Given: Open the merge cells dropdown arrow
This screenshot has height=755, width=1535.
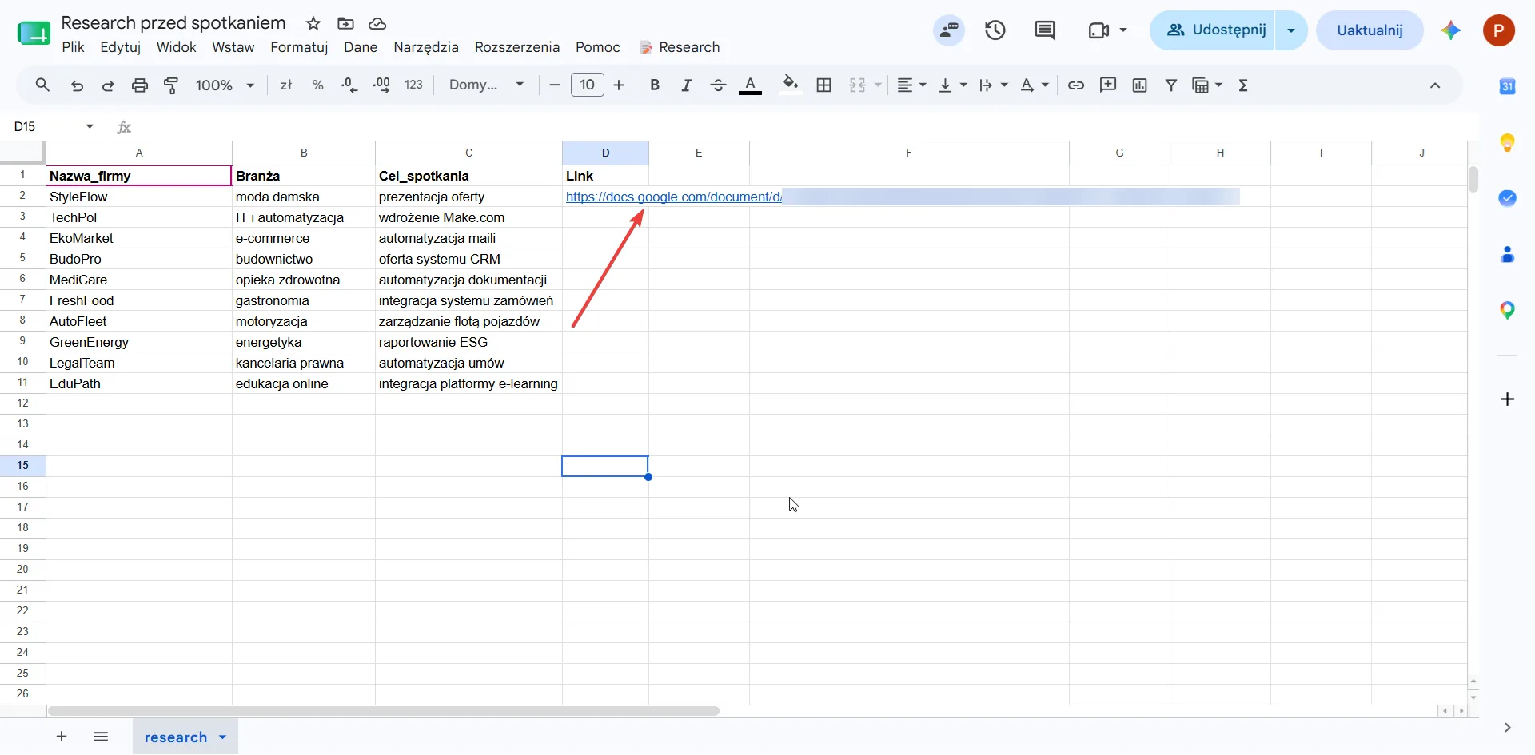Looking at the screenshot, I should pyautogui.click(x=878, y=85).
